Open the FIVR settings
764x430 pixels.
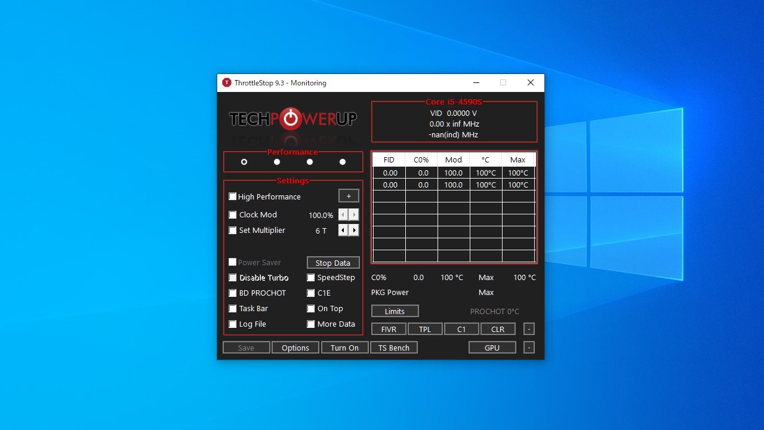[389, 329]
